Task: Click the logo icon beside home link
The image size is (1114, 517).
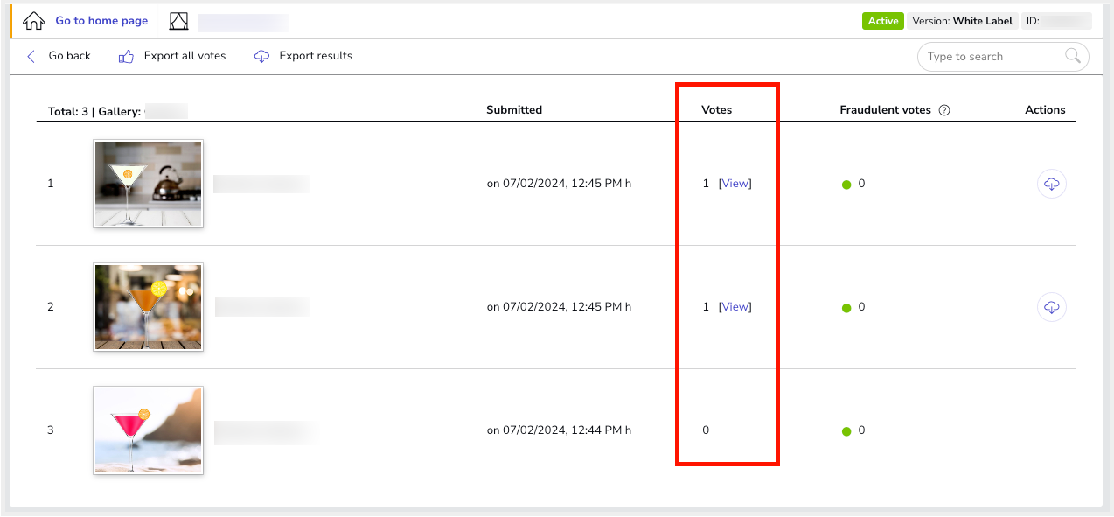Action: (x=178, y=22)
